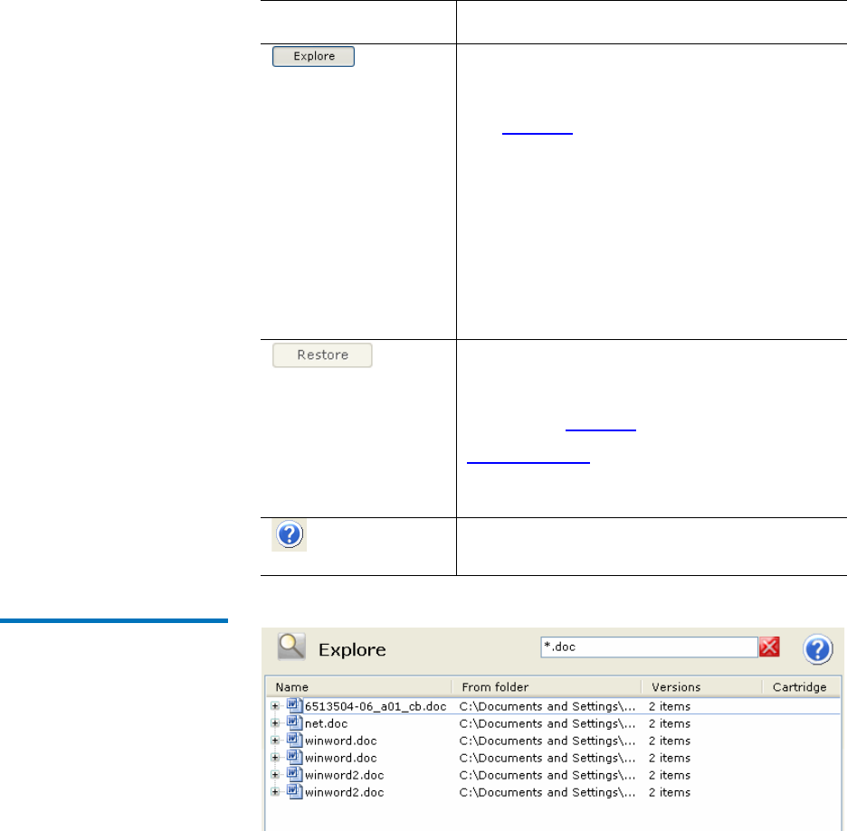Click the Word icon of first winword.doc
This screenshot has height=831, width=847.
294,741
